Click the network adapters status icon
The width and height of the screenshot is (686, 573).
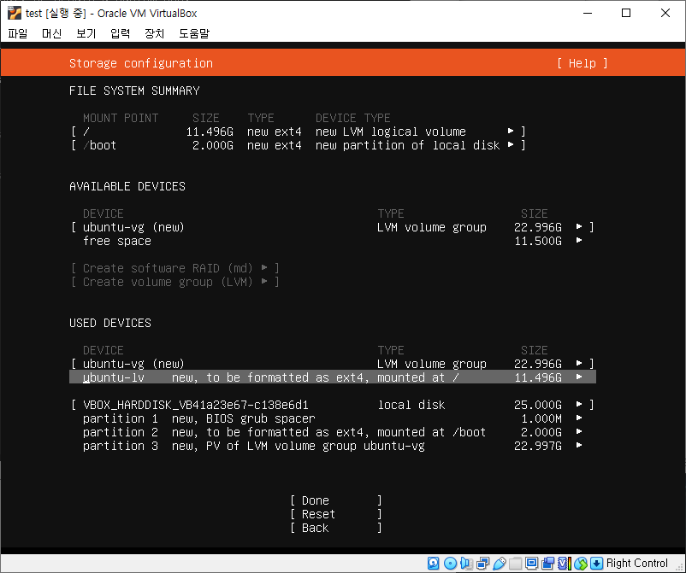483,563
